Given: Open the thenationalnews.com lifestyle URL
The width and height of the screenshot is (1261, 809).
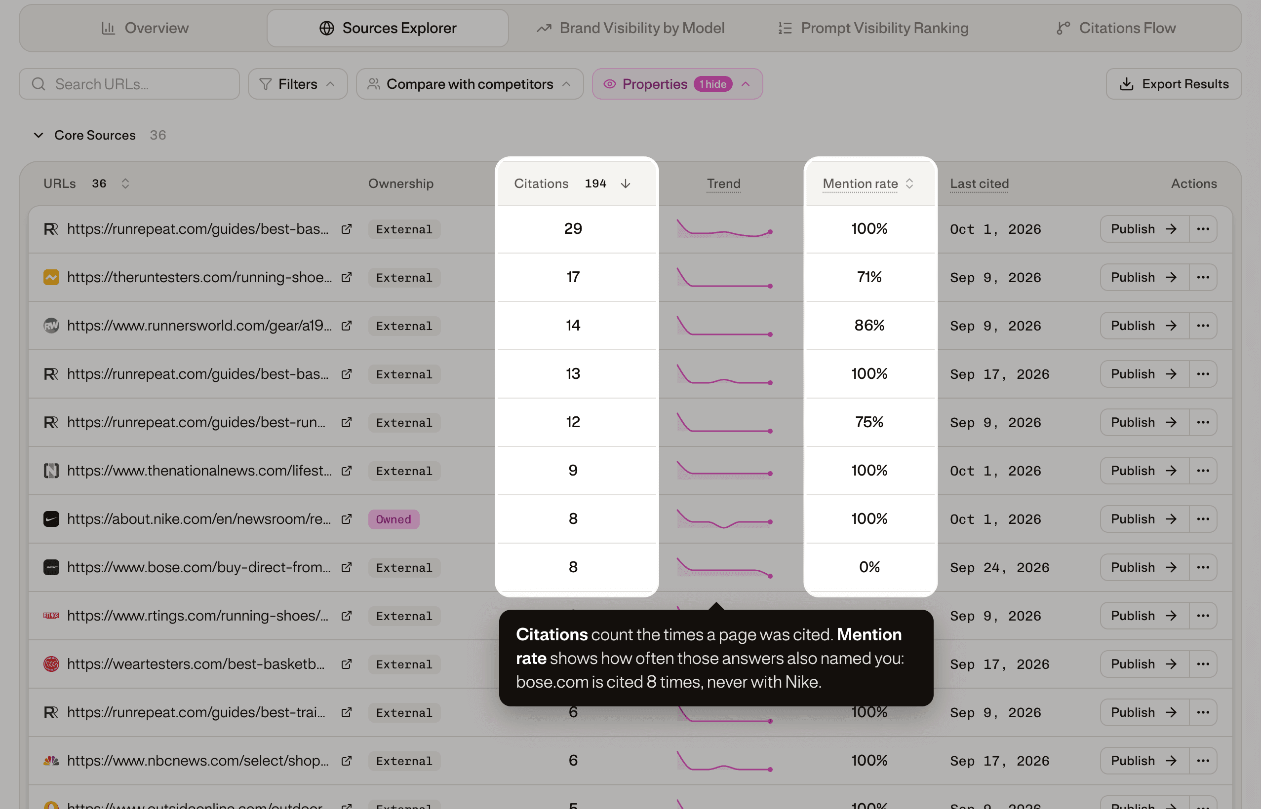Looking at the screenshot, I should pos(199,471).
